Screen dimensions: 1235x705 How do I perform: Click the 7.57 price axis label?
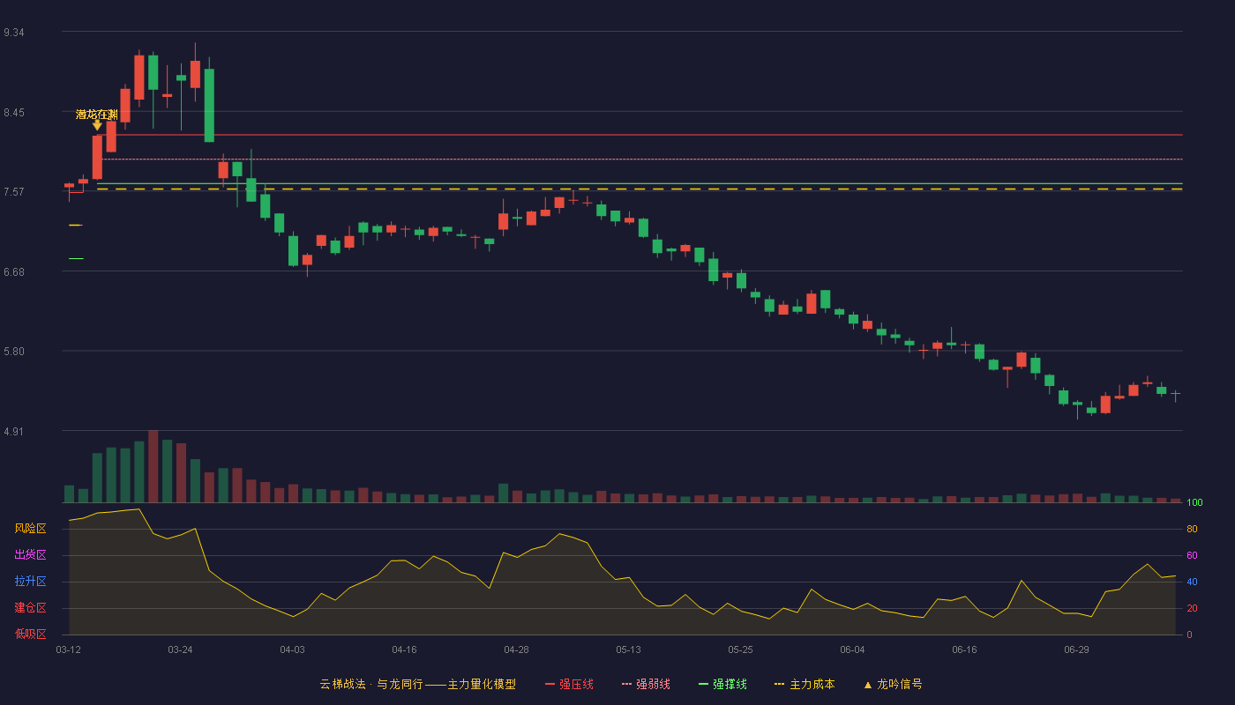(x=13, y=192)
